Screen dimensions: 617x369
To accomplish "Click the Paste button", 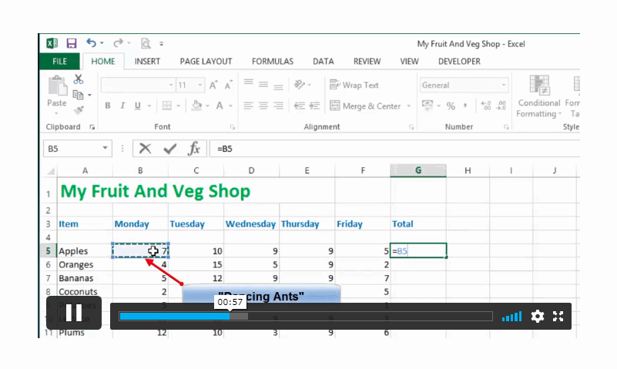I will click(x=57, y=95).
